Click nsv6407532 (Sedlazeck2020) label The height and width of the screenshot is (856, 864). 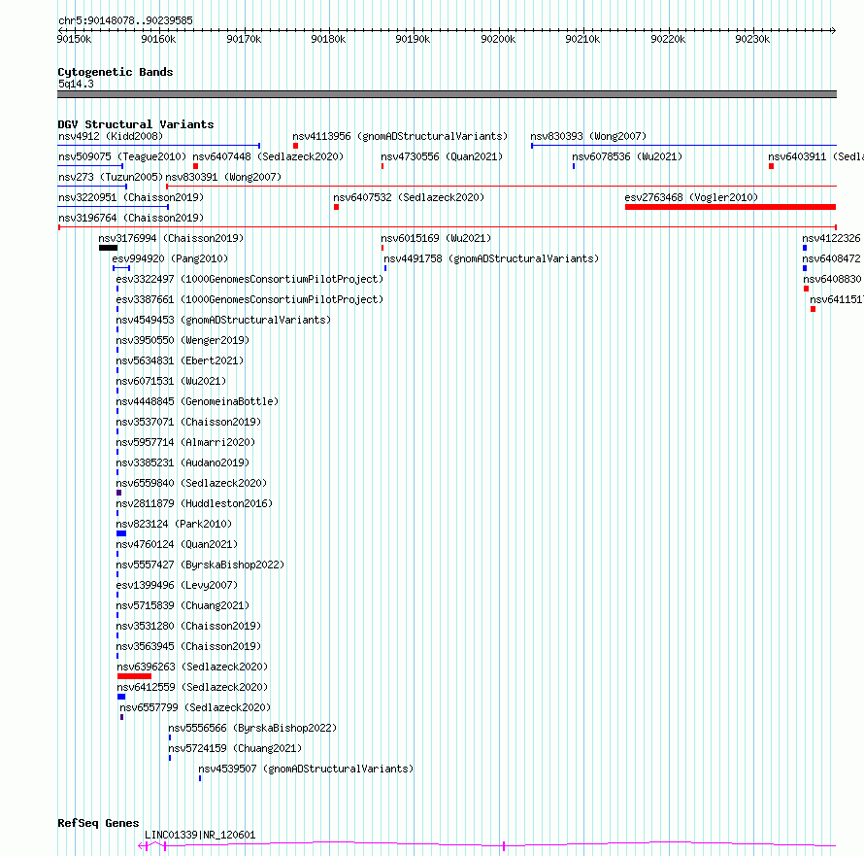[x=409, y=197]
